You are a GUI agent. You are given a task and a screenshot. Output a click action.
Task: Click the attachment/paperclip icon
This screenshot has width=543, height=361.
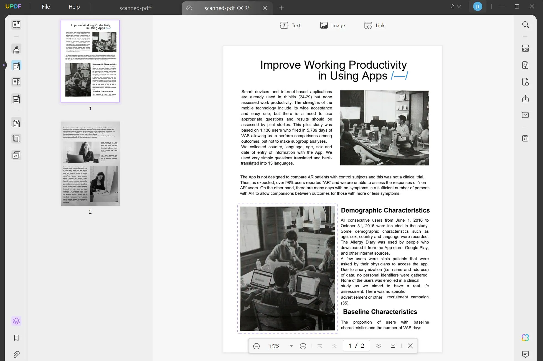[x=17, y=355]
